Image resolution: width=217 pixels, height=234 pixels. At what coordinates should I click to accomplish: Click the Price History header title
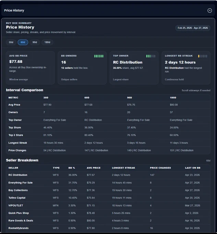point(14,10)
